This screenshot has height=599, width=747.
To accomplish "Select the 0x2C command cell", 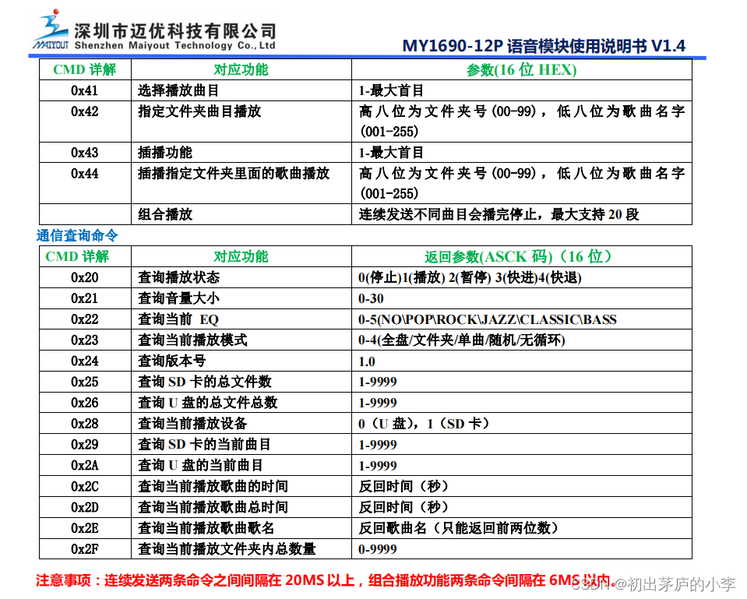I will 85,486.
